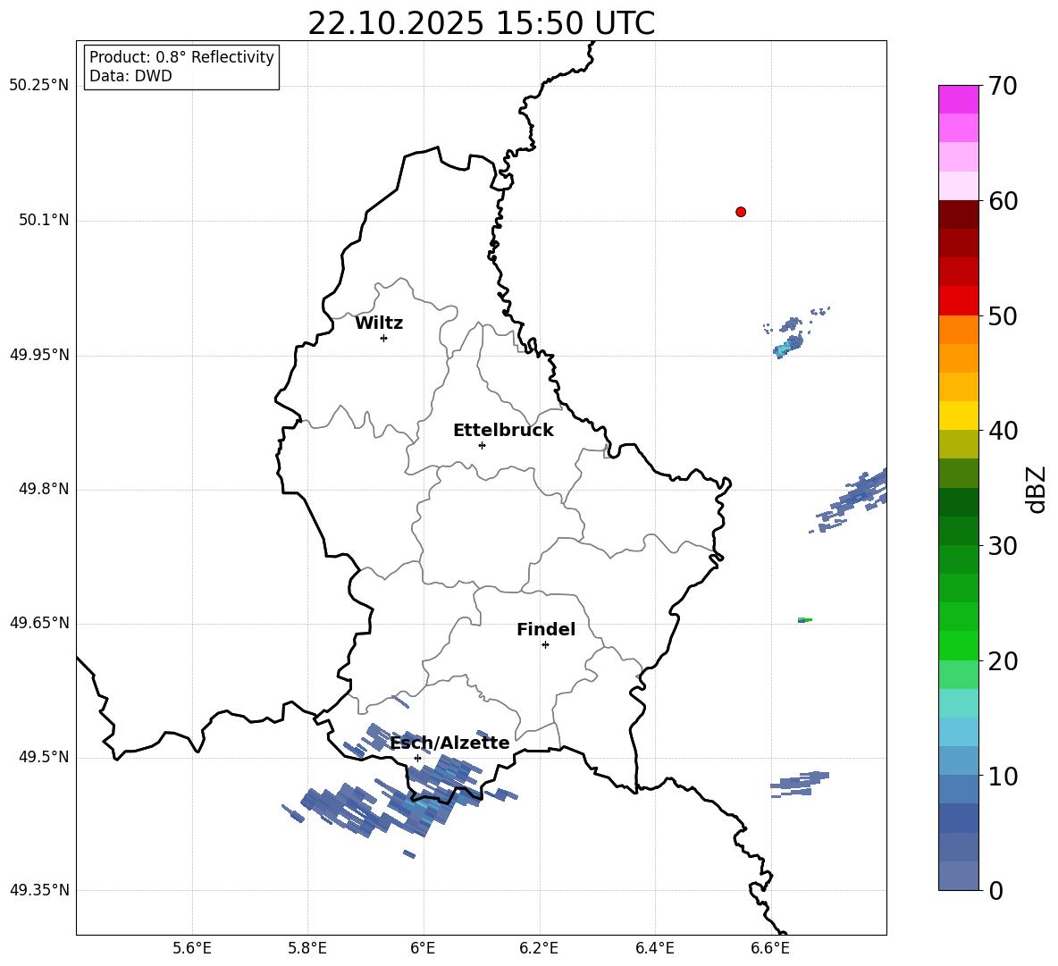1058x966 pixels.
Task: Click the 70 value on the colorbar
Action: [x=1003, y=87]
